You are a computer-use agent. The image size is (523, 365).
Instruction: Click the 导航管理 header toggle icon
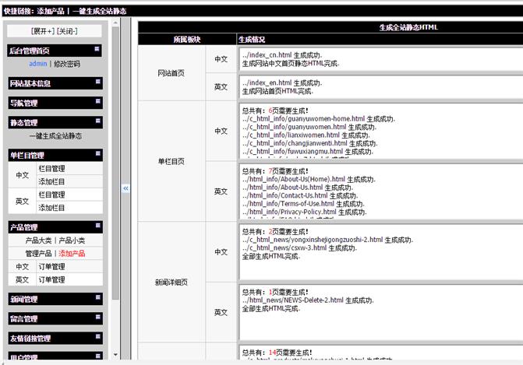pyautogui.click(x=97, y=102)
